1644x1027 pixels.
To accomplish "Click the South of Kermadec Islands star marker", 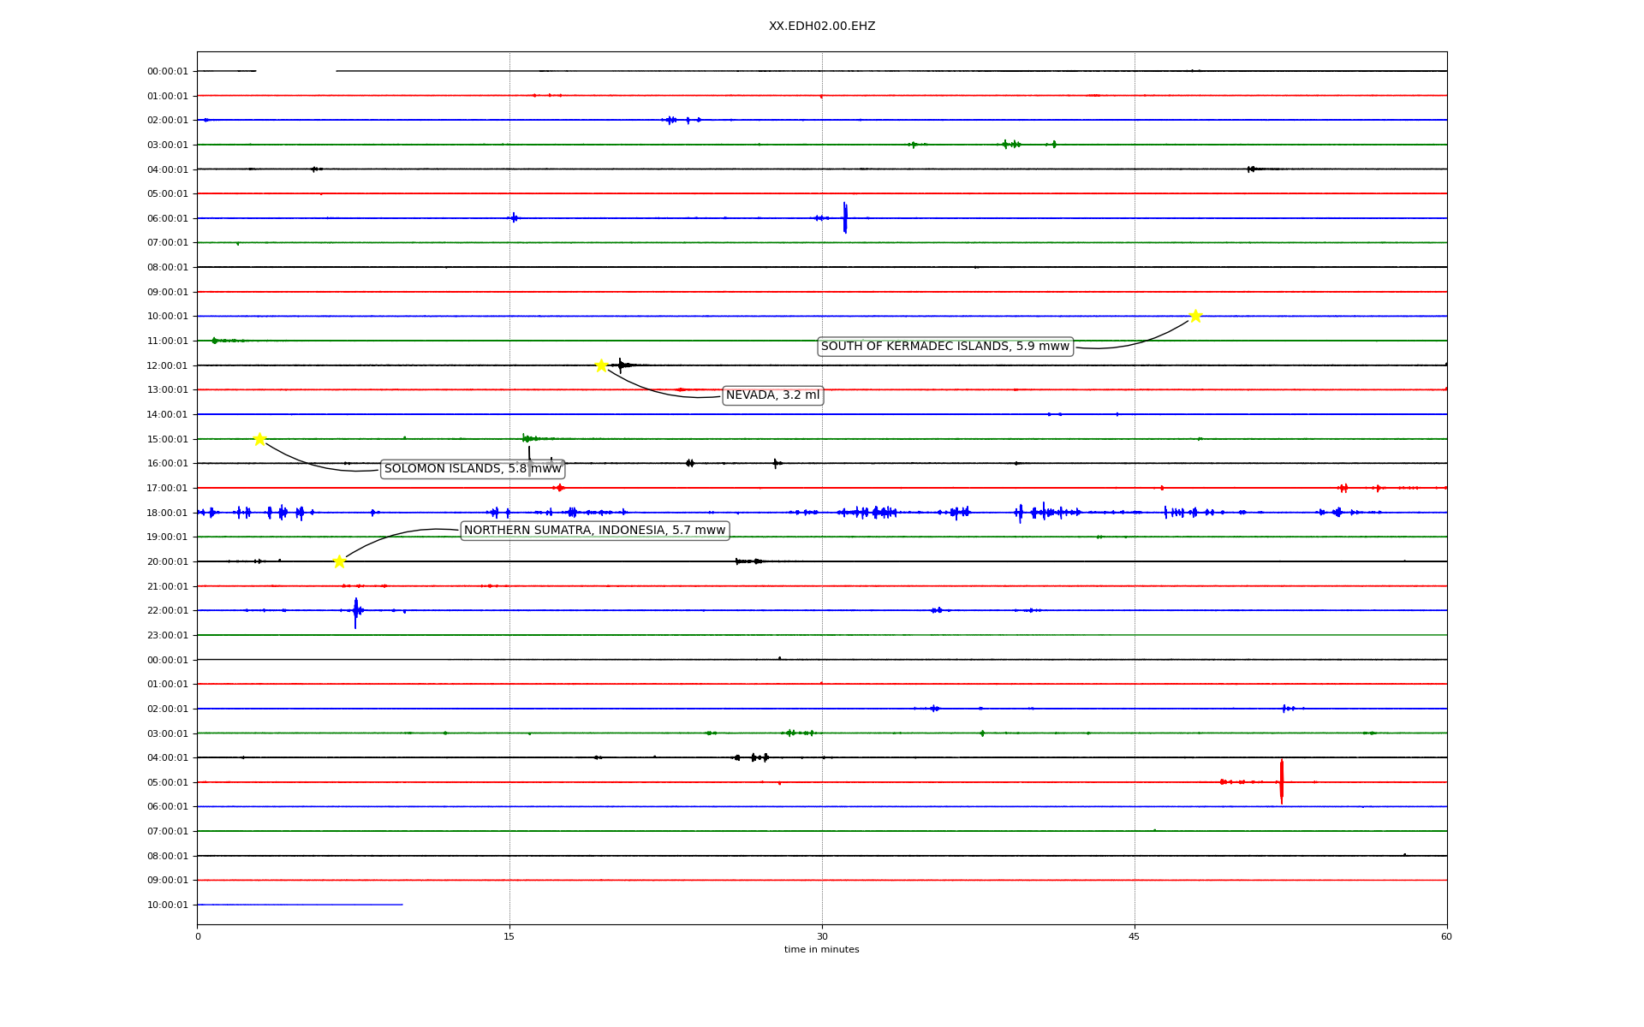I will pos(1195,316).
